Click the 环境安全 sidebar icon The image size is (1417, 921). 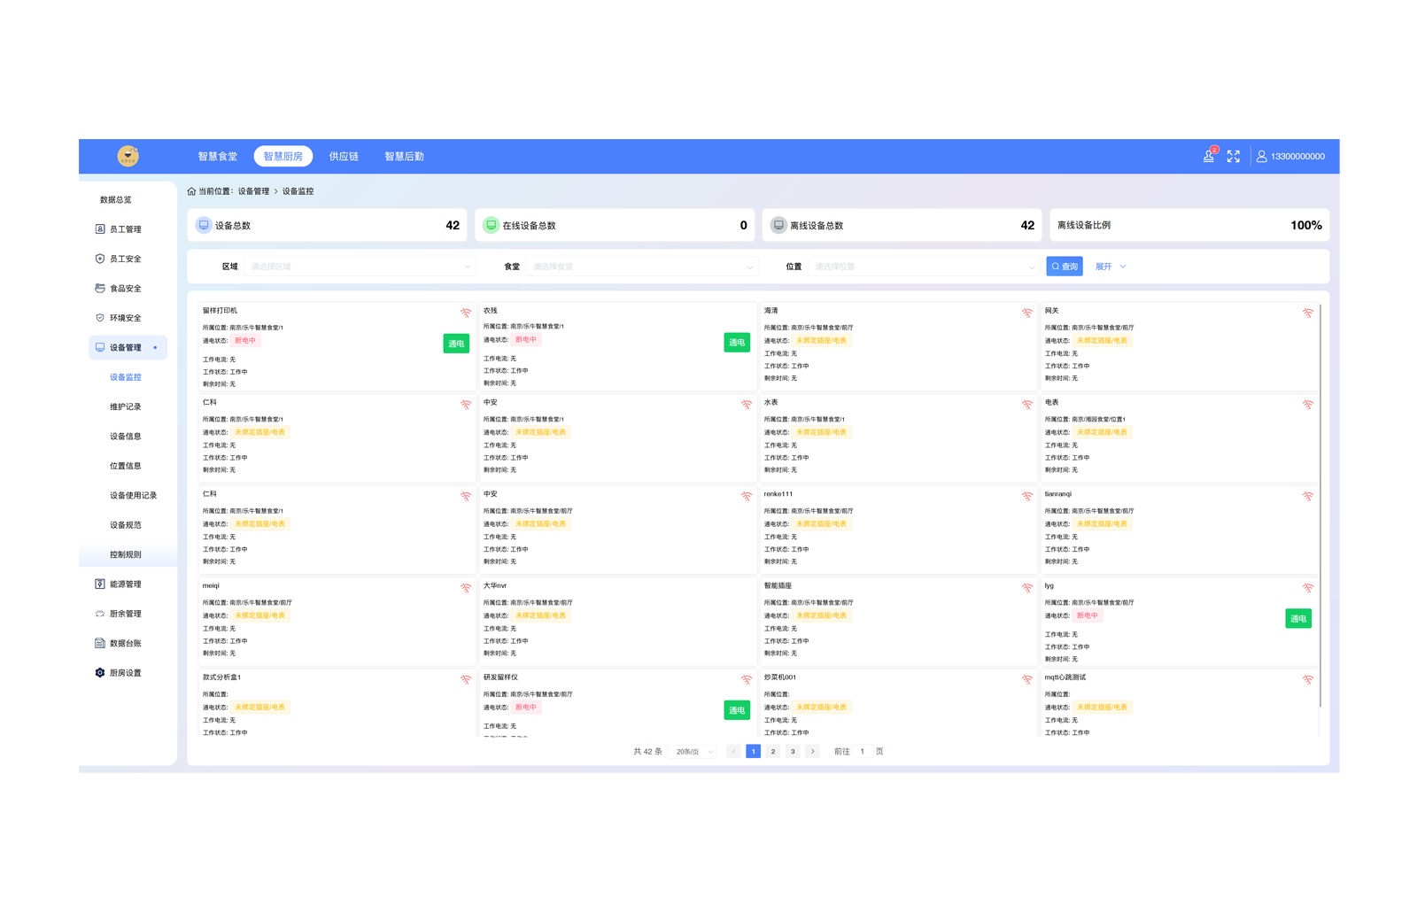point(100,318)
